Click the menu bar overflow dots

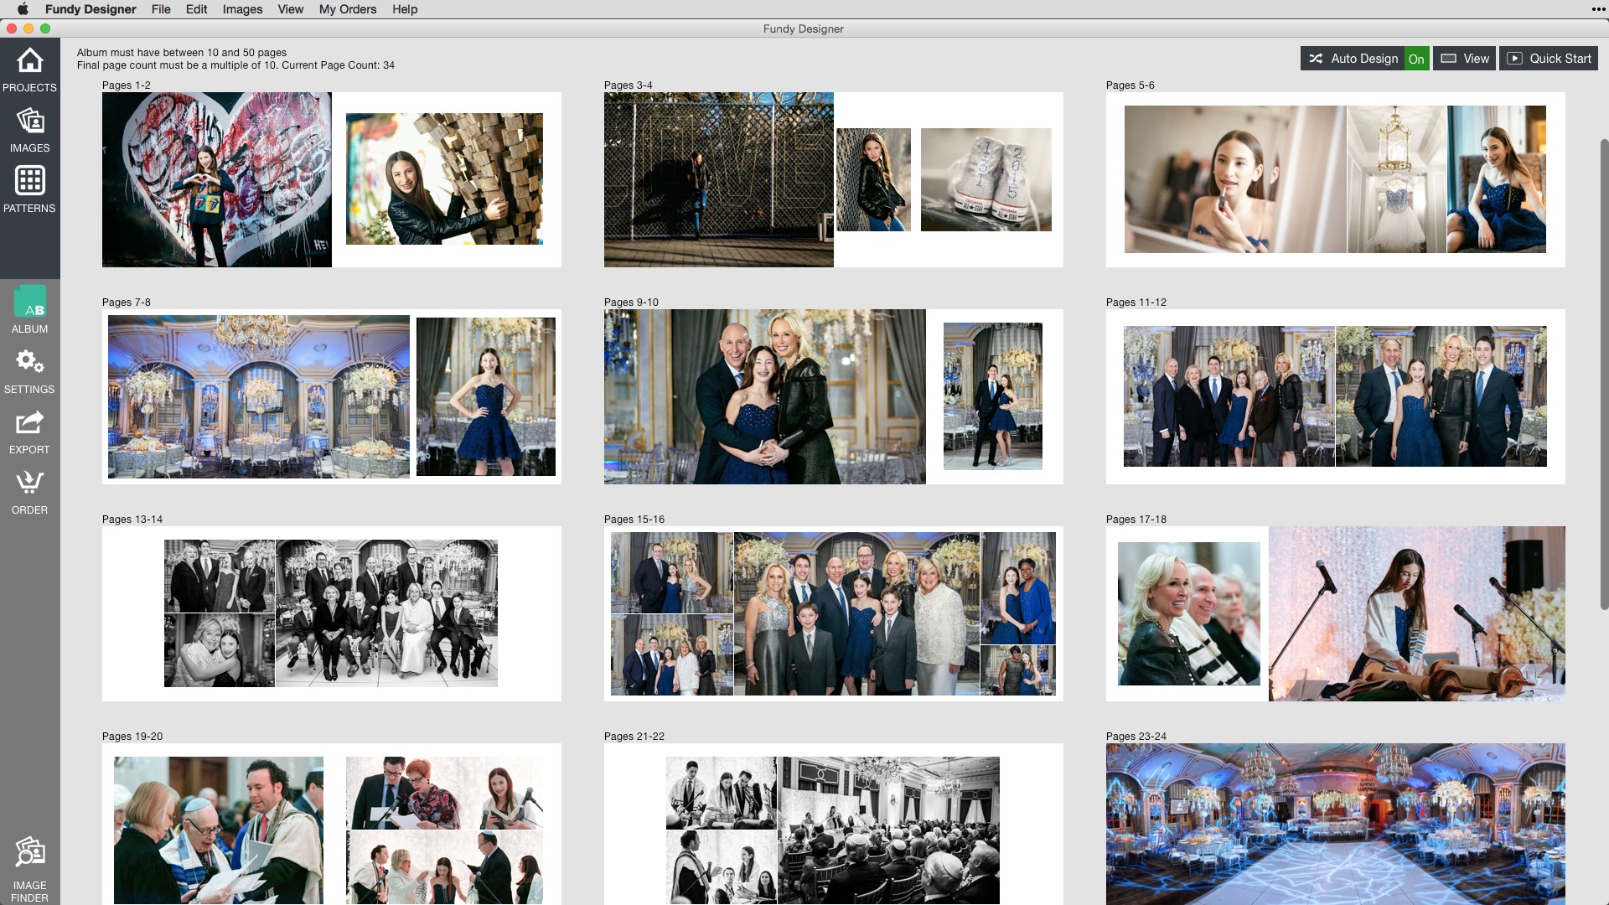coord(1598,9)
